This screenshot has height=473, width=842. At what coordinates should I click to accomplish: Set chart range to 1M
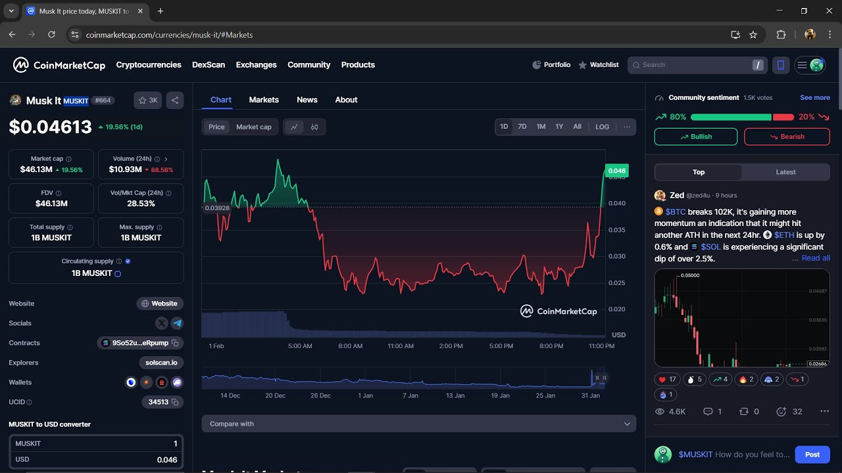tap(541, 127)
